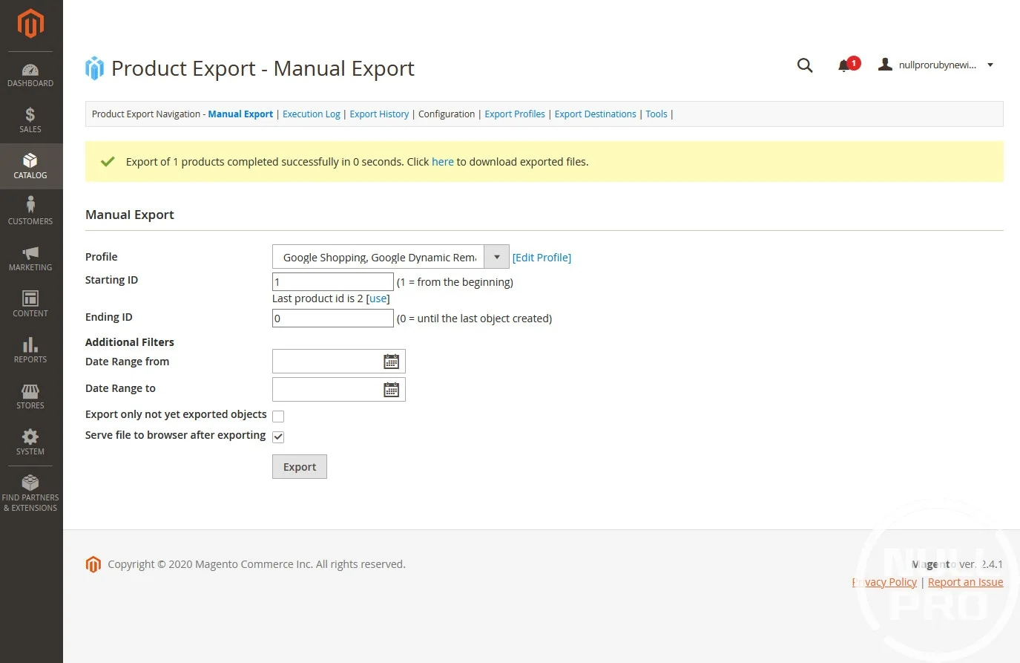Enable Export only not yet exported objects
The image size is (1020, 663).
(x=278, y=416)
